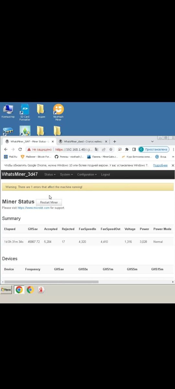This screenshot has width=175, height=389.
Task: Open the Майнинг - Bitcoin For... bookmark
Action: (x=36, y=157)
